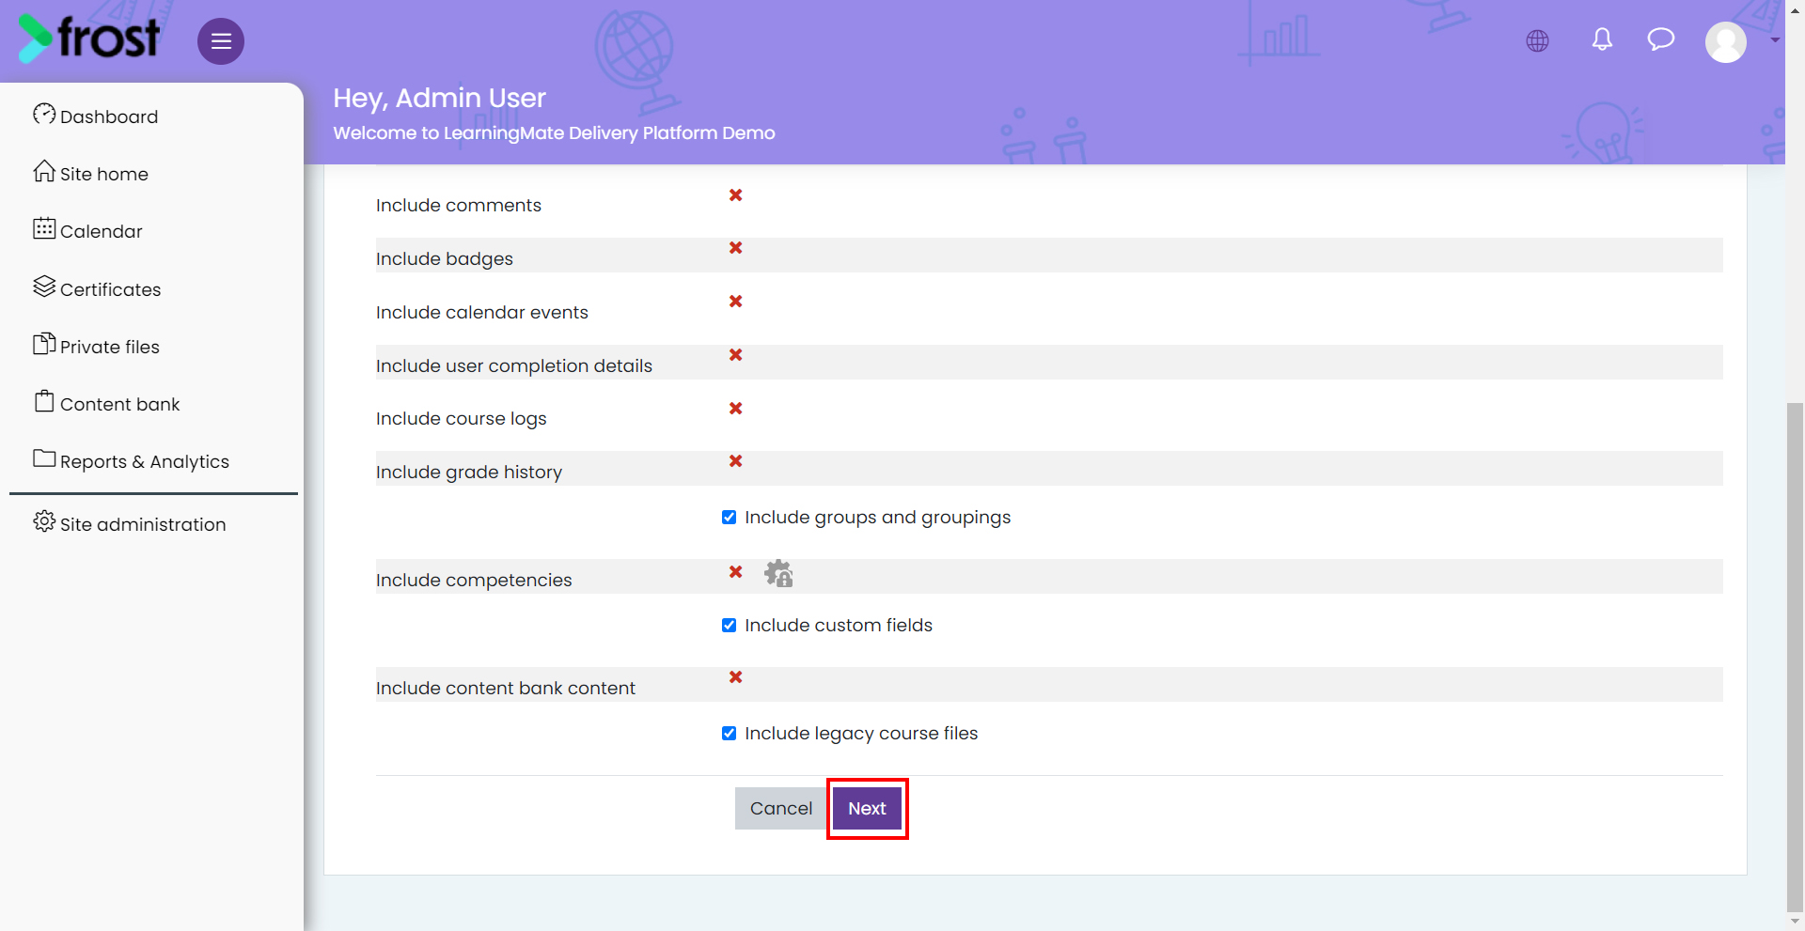Image resolution: width=1805 pixels, height=931 pixels.
Task: Click the Site administration gear icon
Action: click(44, 521)
